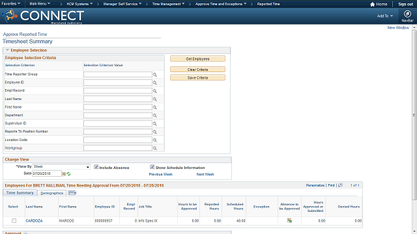Open lookup for Reports To Position Number
417x234 pixels.
point(155,132)
